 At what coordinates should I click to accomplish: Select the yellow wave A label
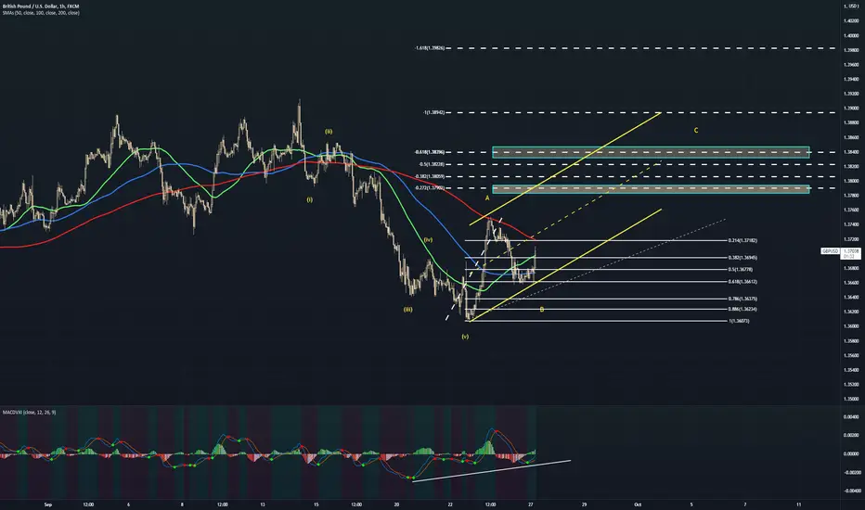coord(487,198)
